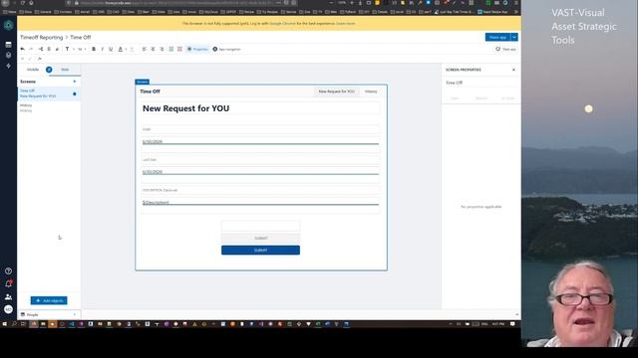Open the Builder icon in left sidebar
The image size is (638, 358).
click(8, 56)
